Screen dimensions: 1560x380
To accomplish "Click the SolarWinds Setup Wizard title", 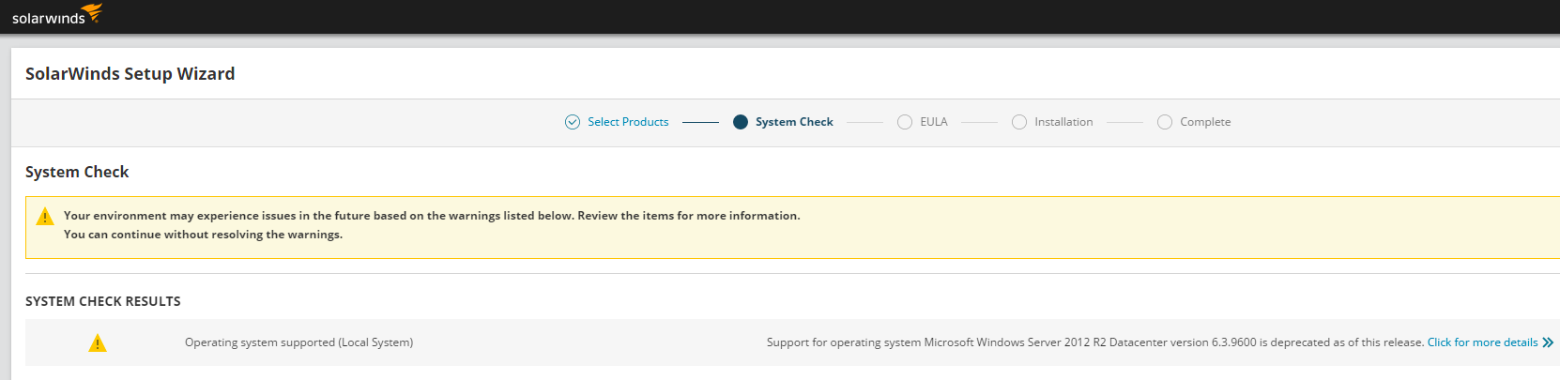I will pyautogui.click(x=130, y=74).
